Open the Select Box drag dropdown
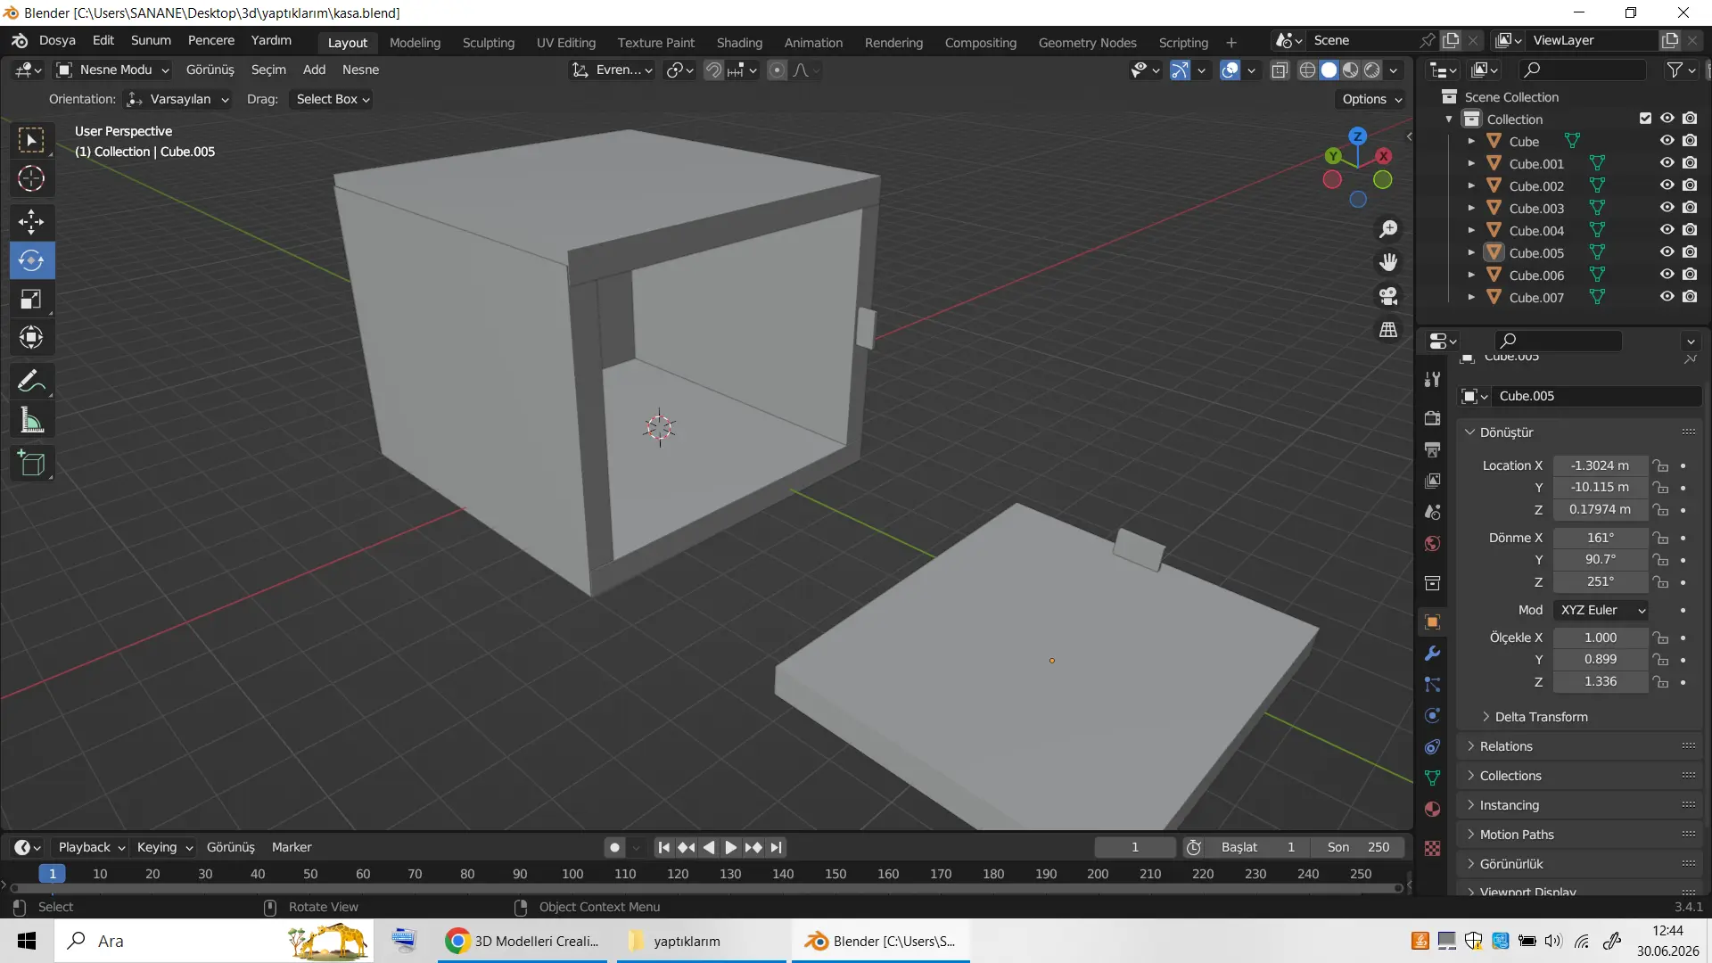1712x963 pixels. pyautogui.click(x=333, y=99)
